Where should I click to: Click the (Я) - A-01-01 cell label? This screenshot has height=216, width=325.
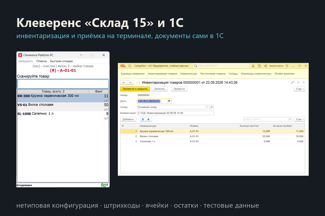click(x=63, y=70)
